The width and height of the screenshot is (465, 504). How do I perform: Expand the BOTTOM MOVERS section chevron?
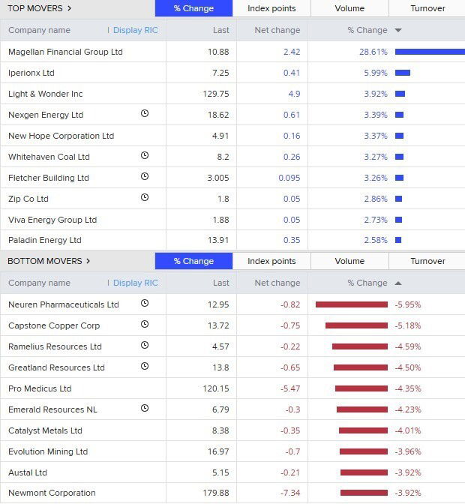tap(88, 261)
